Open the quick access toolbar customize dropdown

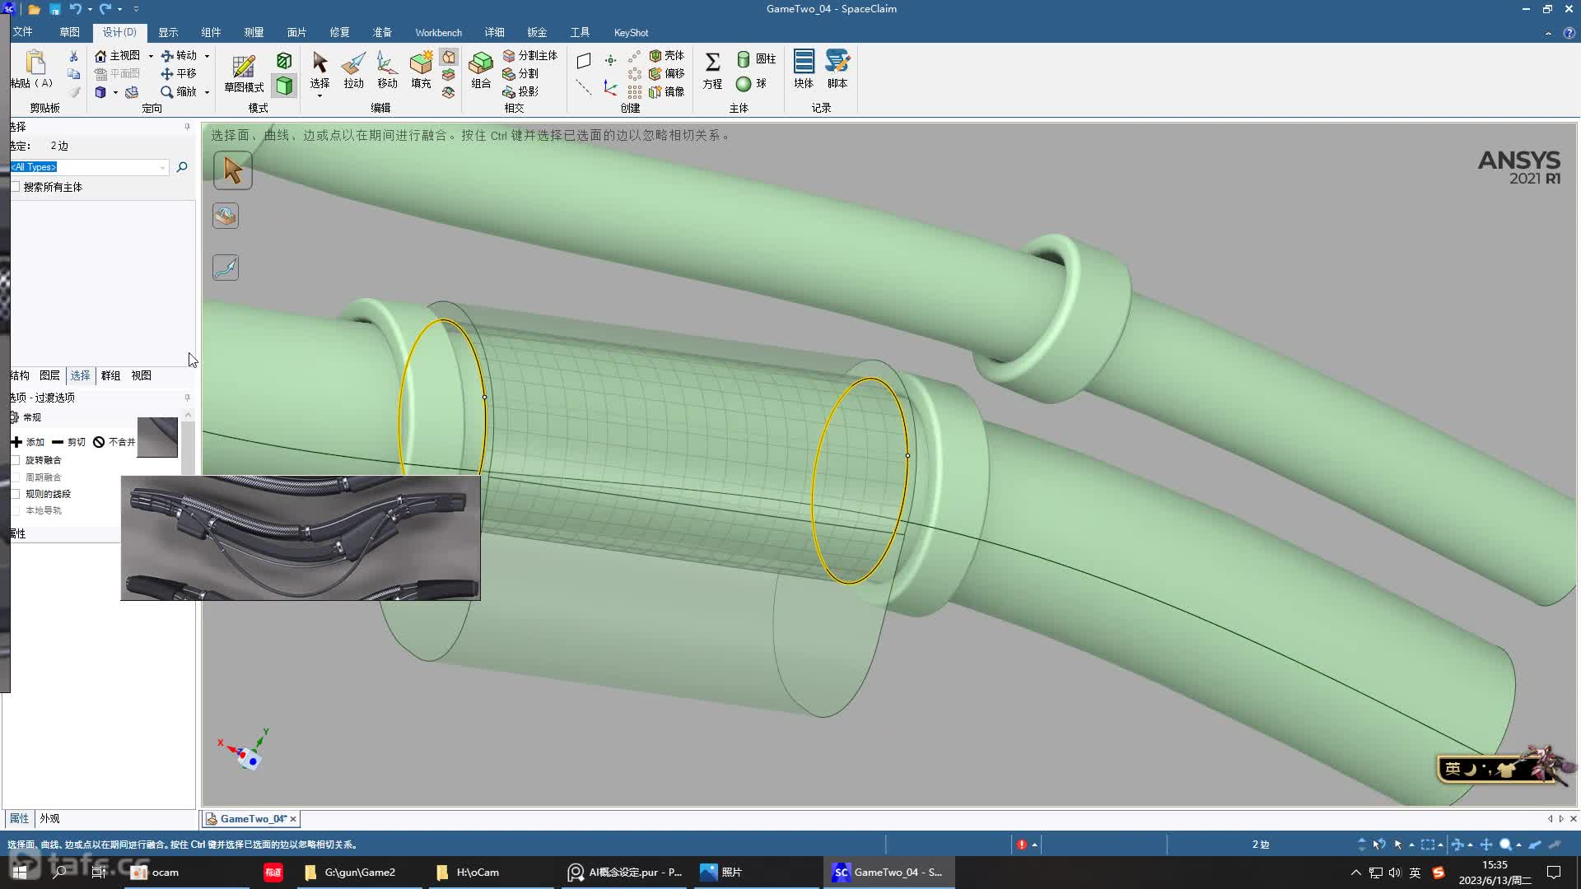tap(136, 9)
